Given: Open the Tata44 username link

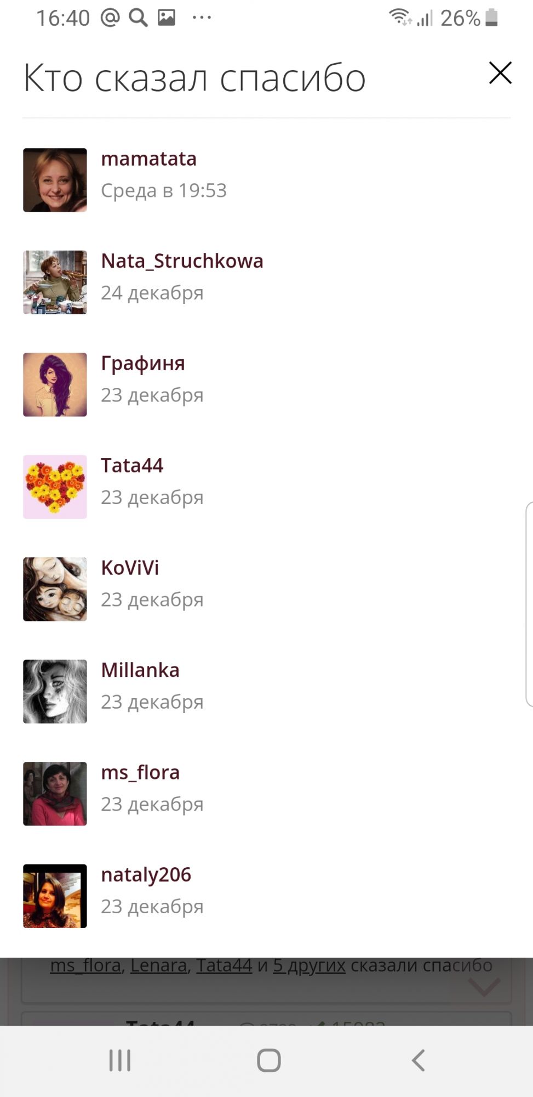Looking at the screenshot, I should tap(132, 465).
